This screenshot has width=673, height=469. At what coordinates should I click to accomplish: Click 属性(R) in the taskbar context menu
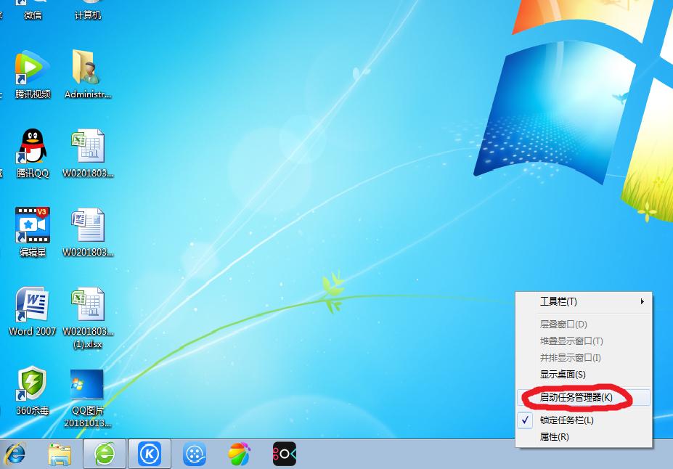554,437
